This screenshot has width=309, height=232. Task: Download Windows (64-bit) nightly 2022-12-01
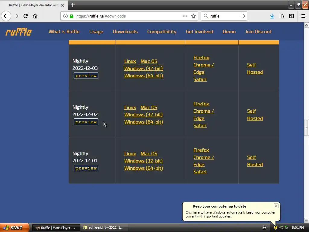[143, 168]
